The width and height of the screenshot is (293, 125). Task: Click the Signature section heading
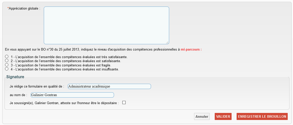15,77
